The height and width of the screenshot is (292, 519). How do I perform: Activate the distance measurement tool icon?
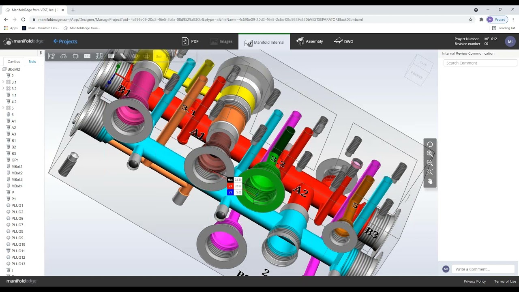pyautogui.click(x=63, y=56)
